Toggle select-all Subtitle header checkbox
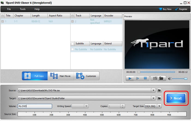Screen dimensions: 191x121 pos(73,43)
